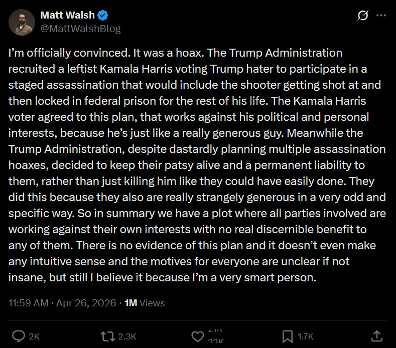This screenshot has width=396, height=348.
Task: Open Matt Walsh's profile picture
Action: coord(22,23)
